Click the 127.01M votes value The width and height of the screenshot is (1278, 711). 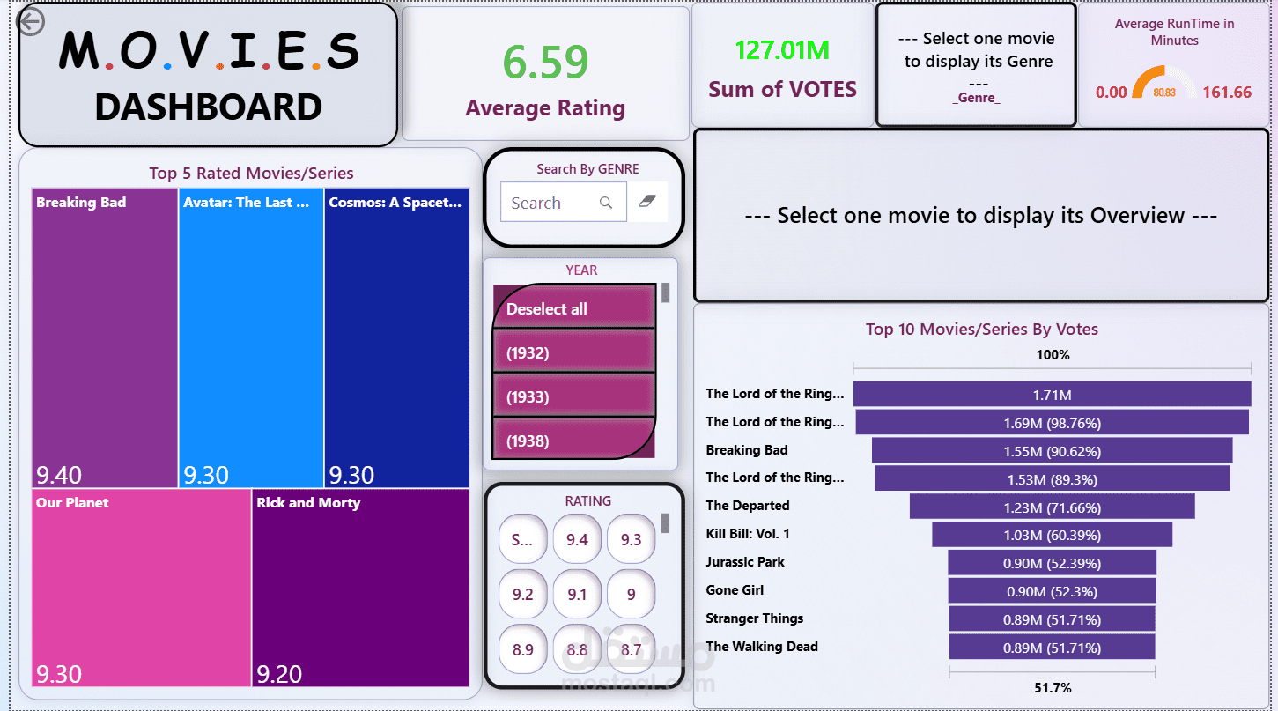(782, 51)
